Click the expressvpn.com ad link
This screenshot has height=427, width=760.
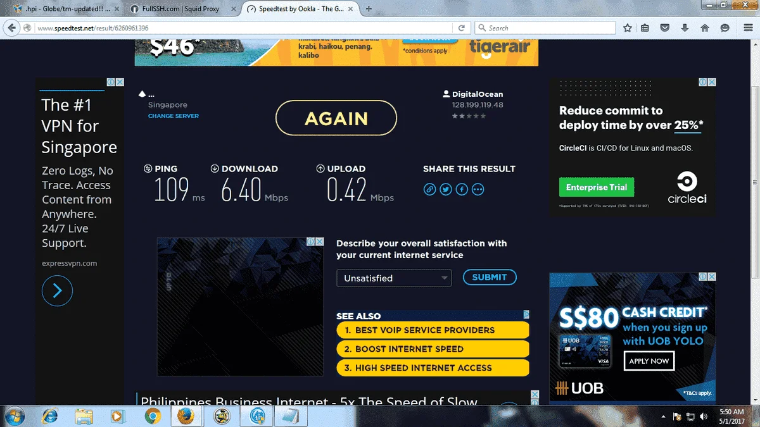coord(70,263)
